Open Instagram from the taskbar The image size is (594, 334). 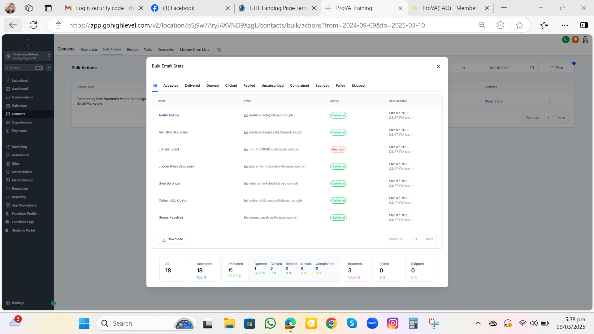pos(393,323)
